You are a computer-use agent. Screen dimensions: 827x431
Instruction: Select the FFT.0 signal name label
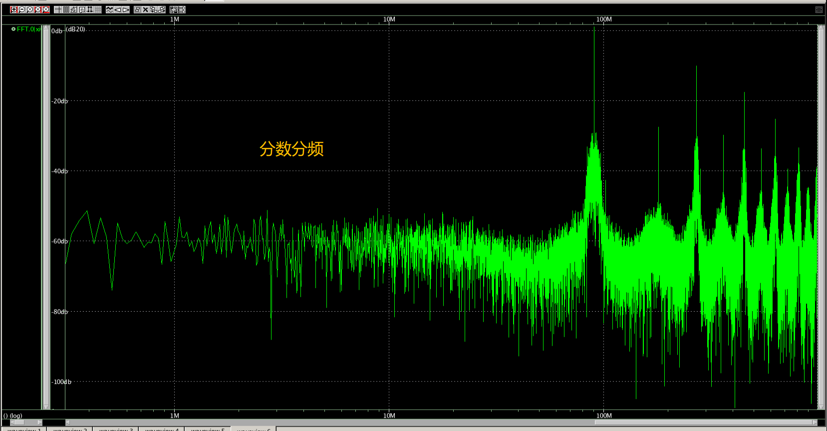coord(28,29)
